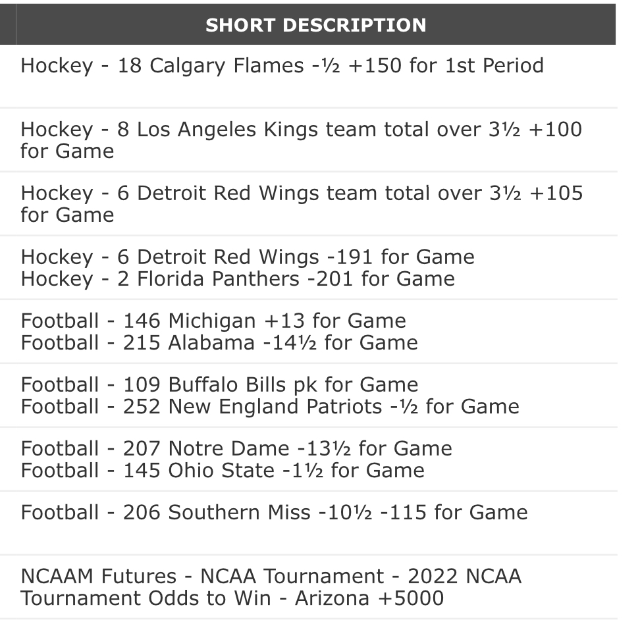Select the Los Angeles Kings team total row
Screen dimensions: 640x628
tap(301, 140)
